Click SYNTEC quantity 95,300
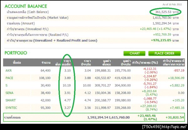This screenshot has width=188, height=130. (x=45, y=107)
